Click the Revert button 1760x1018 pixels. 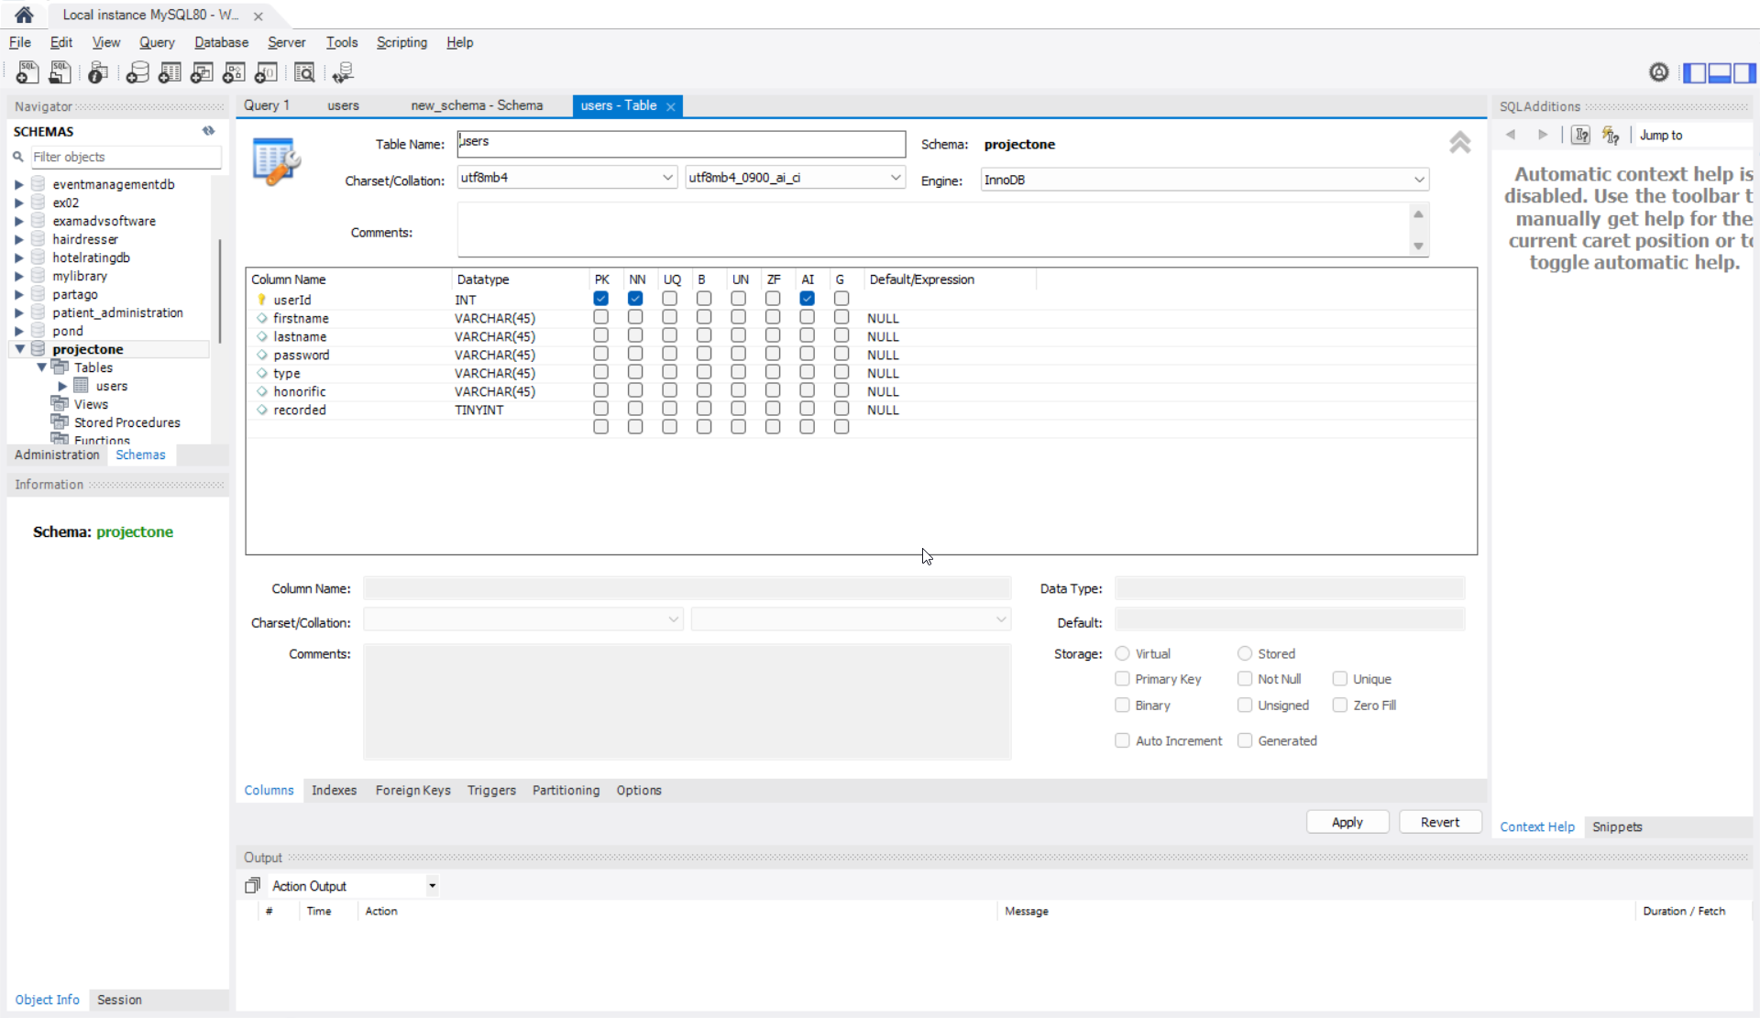(1439, 822)
